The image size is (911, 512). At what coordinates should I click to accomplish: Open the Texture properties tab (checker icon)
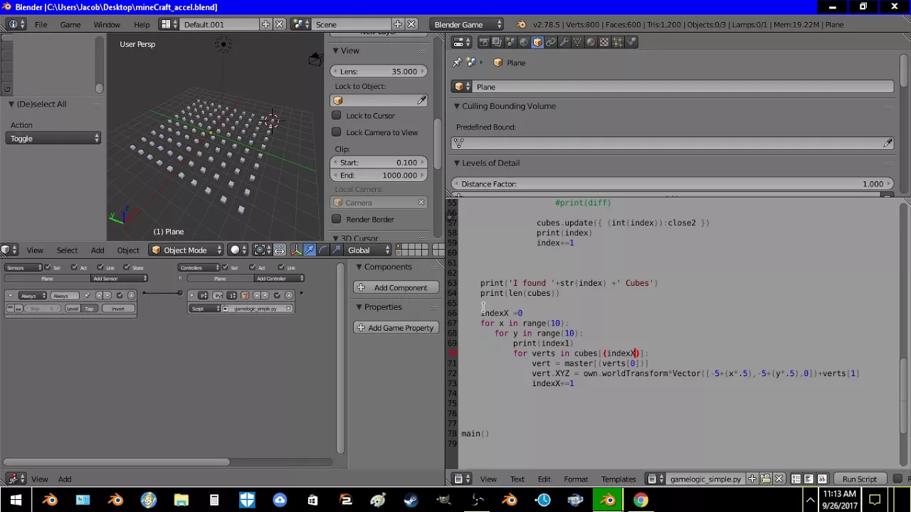[604, 42]
